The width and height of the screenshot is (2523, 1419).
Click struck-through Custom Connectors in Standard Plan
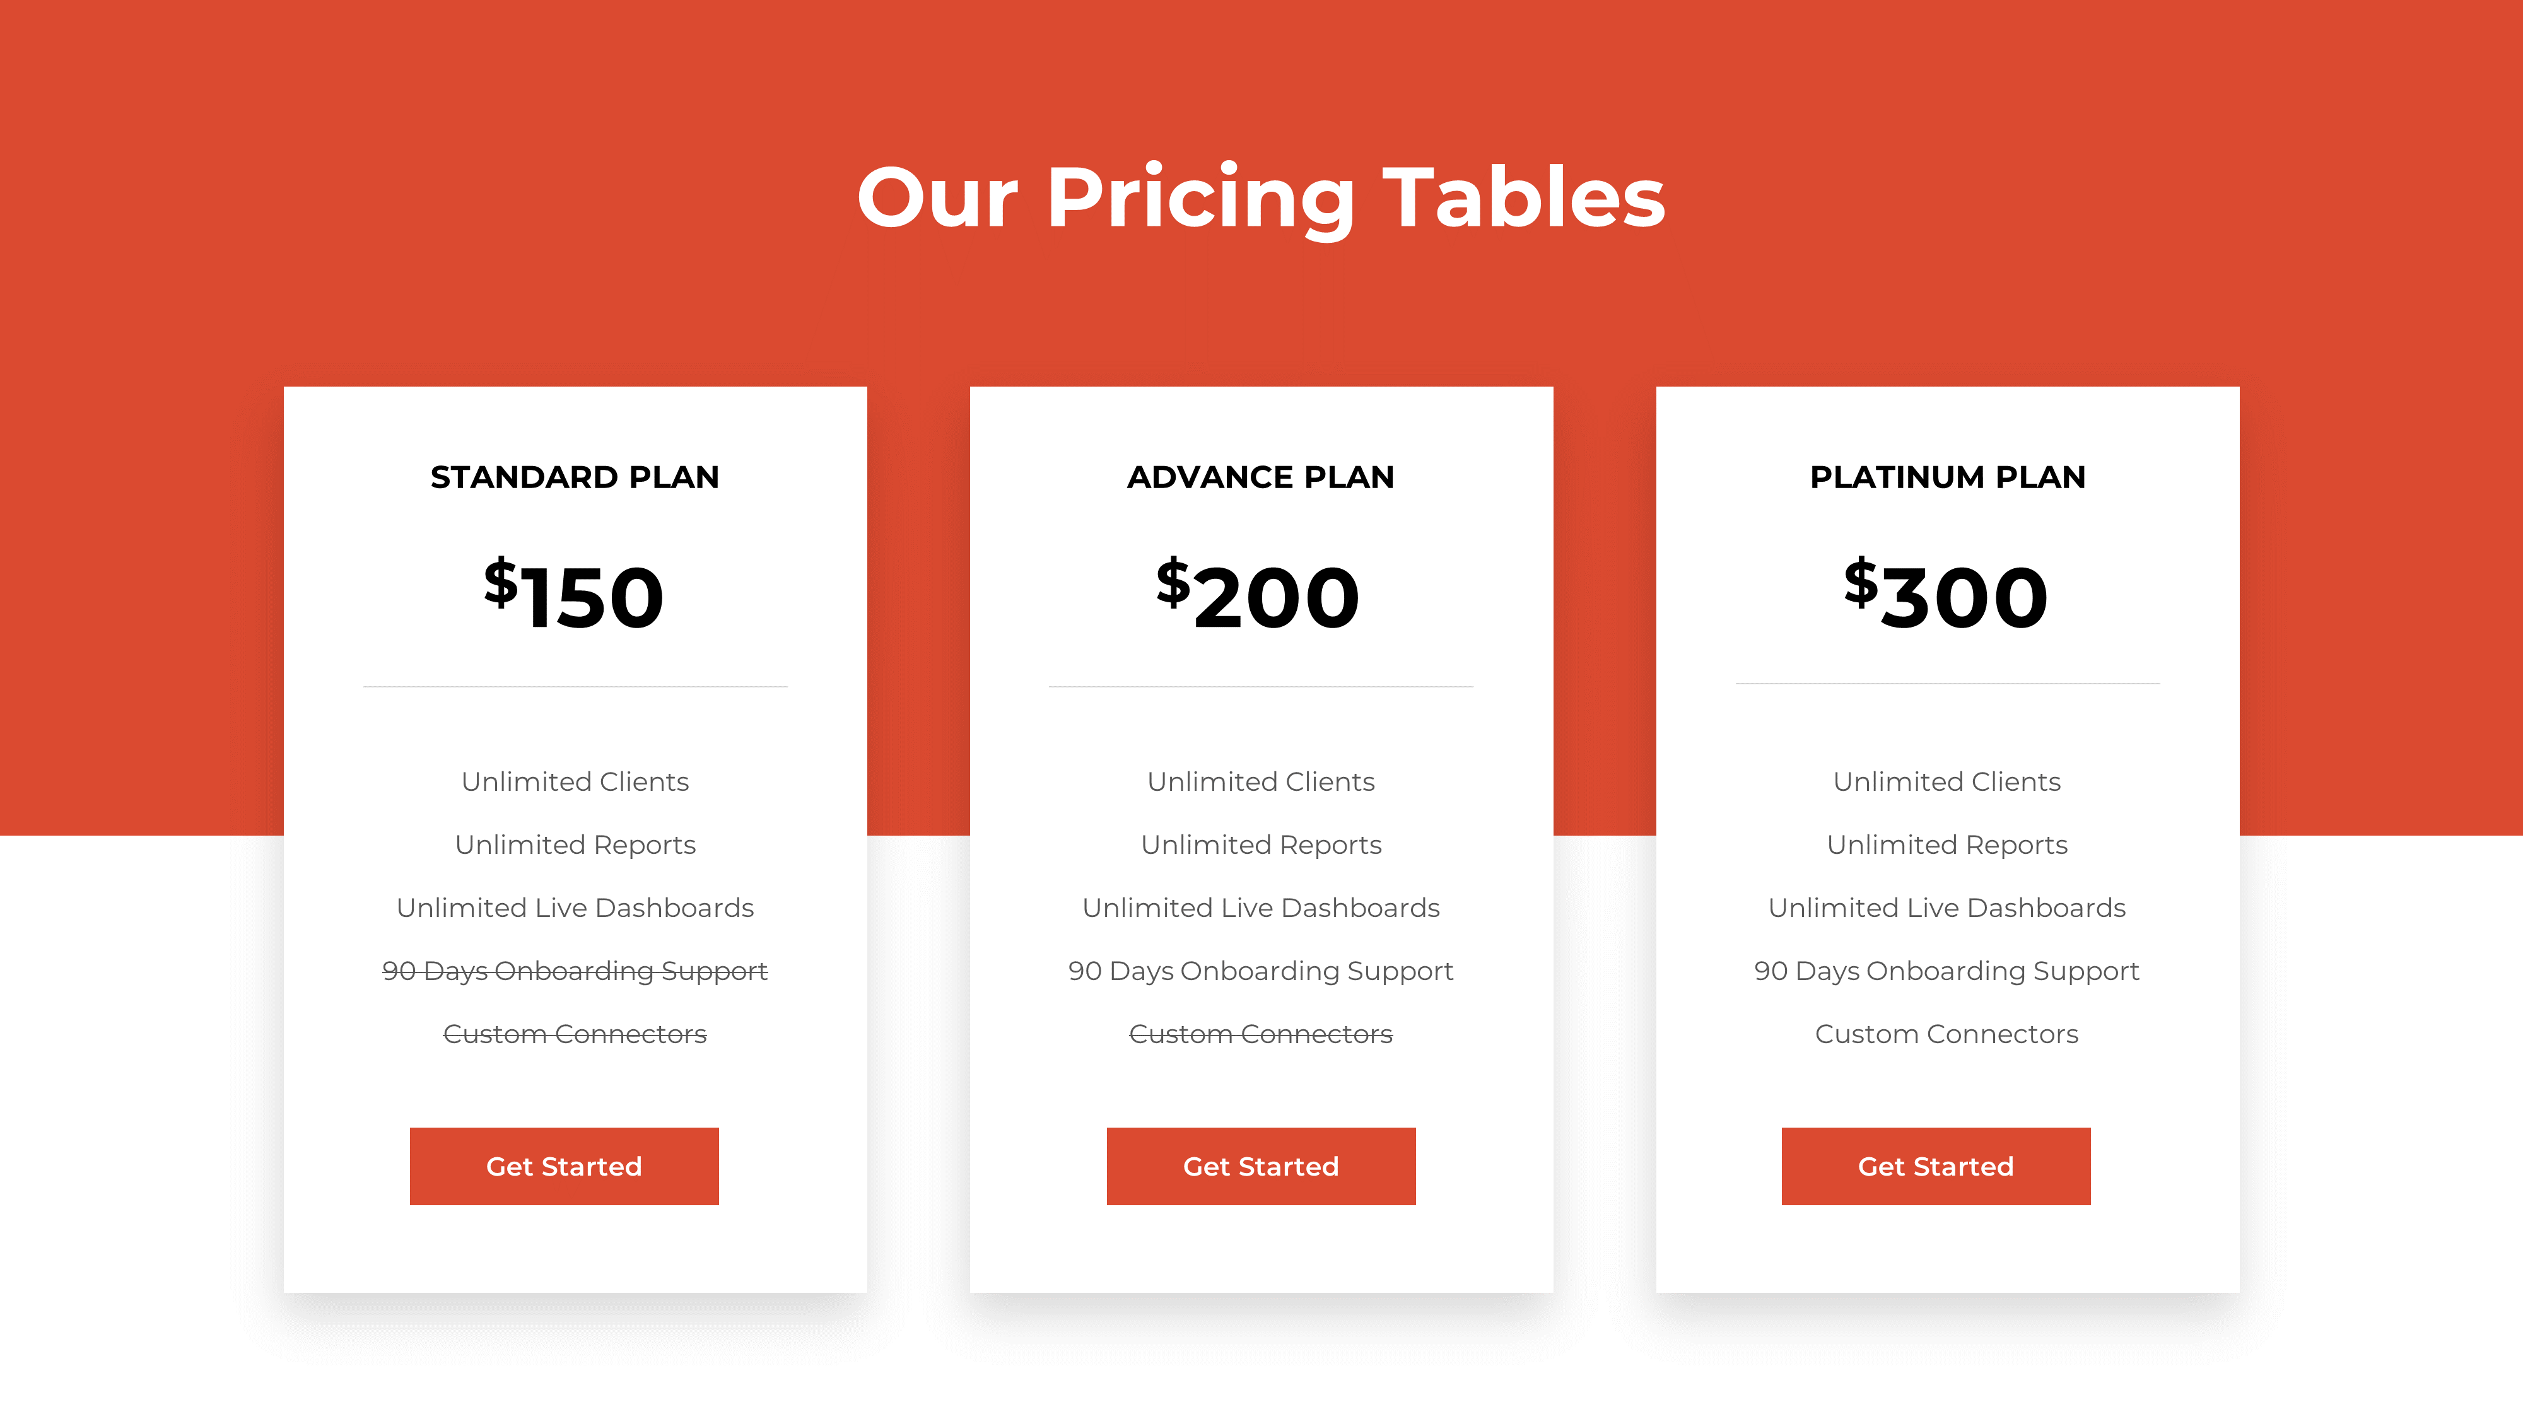pos(575,1034)
